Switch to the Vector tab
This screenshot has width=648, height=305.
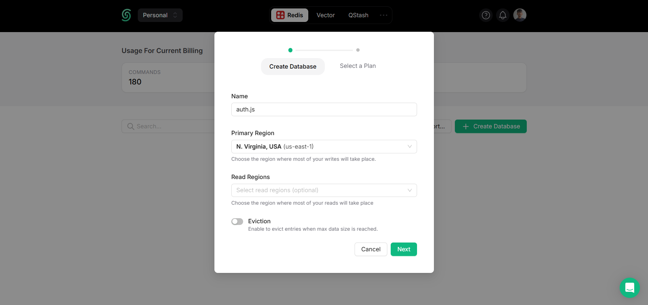(x=325, y=15)
